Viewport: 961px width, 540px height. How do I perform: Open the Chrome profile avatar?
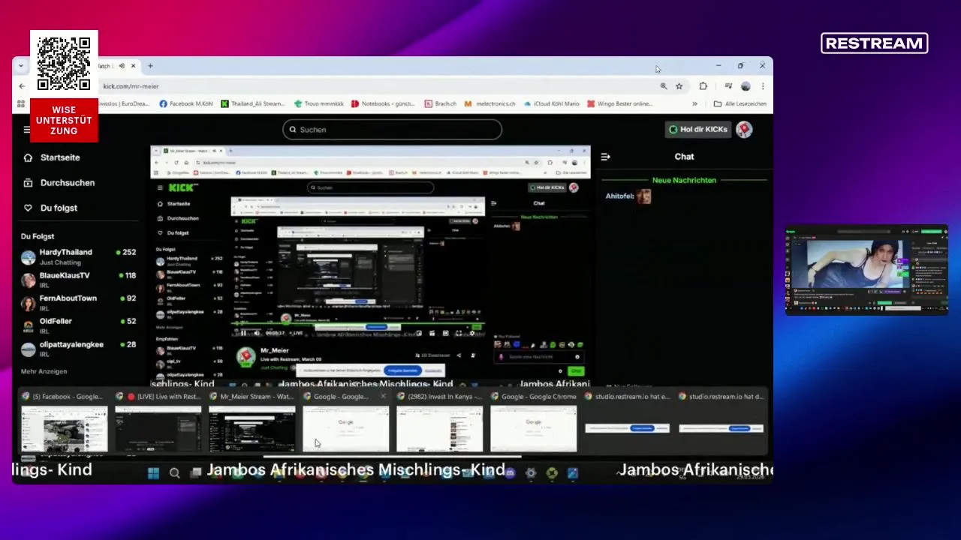click(x=746, y=86)
